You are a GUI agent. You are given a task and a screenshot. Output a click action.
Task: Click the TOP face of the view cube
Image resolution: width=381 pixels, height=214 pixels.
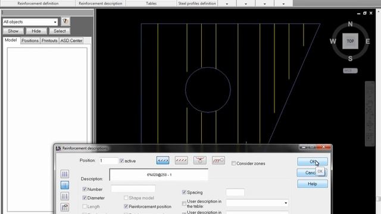(x=350, y=41)
